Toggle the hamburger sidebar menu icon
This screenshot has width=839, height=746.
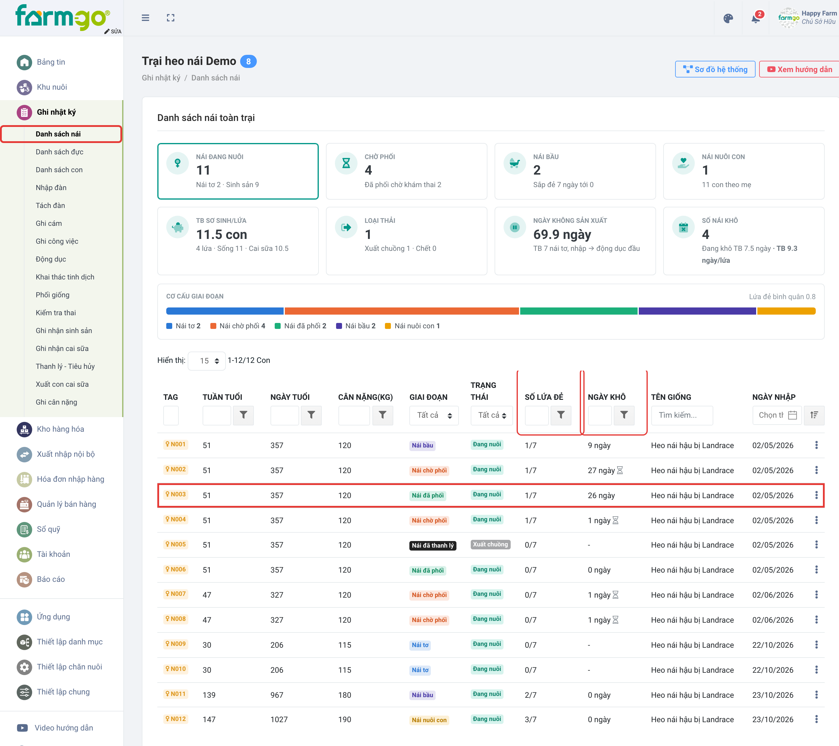click(145, 18)
